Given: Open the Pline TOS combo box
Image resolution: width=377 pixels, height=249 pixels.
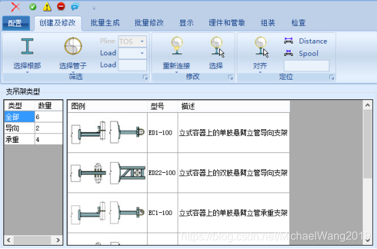Looking at the screenshot, I should [132, 41].
